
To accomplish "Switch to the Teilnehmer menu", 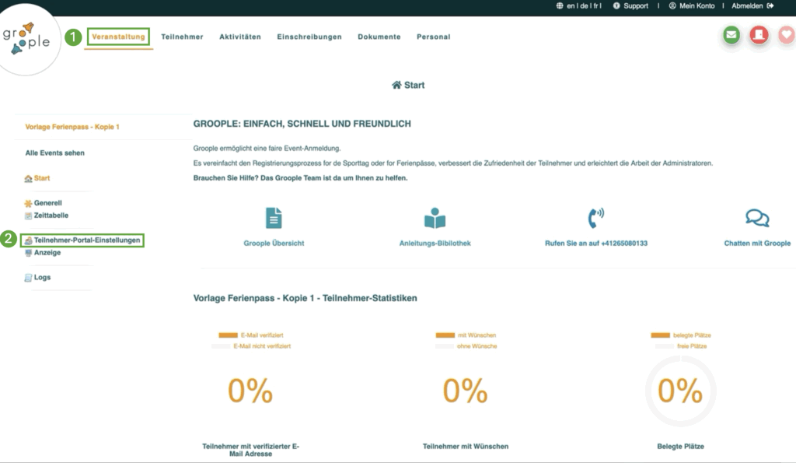I will tap(182, 37).
